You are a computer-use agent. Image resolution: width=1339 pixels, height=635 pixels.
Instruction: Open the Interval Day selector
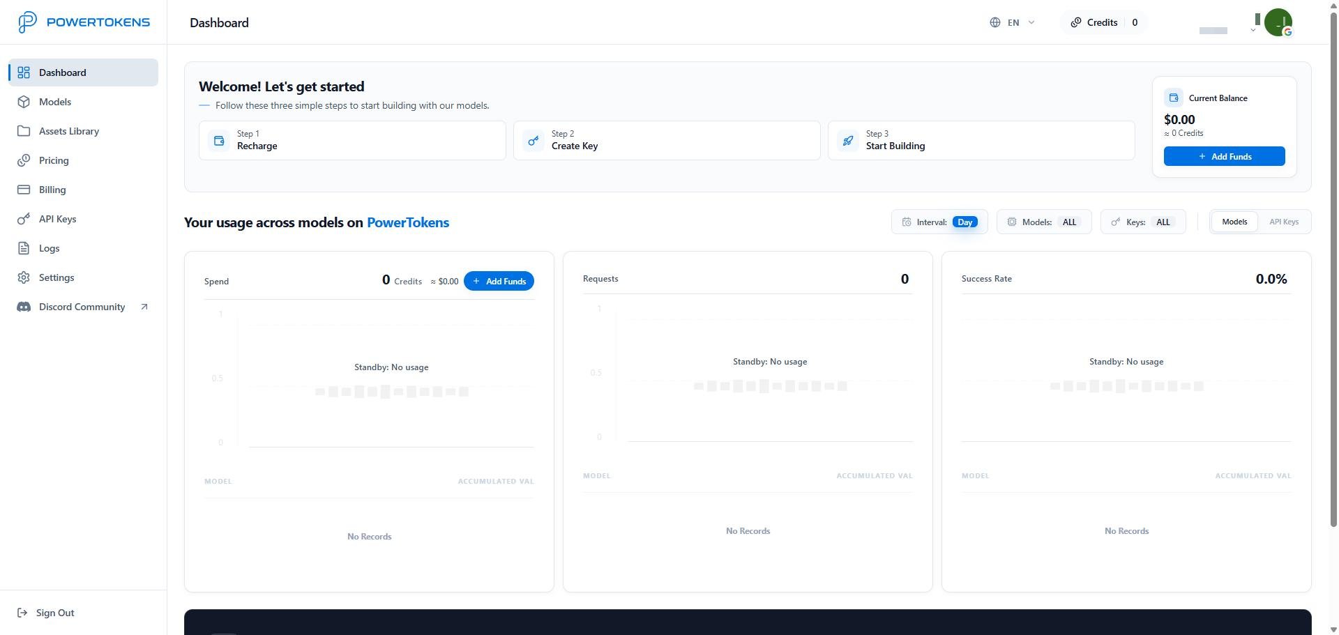939,222
